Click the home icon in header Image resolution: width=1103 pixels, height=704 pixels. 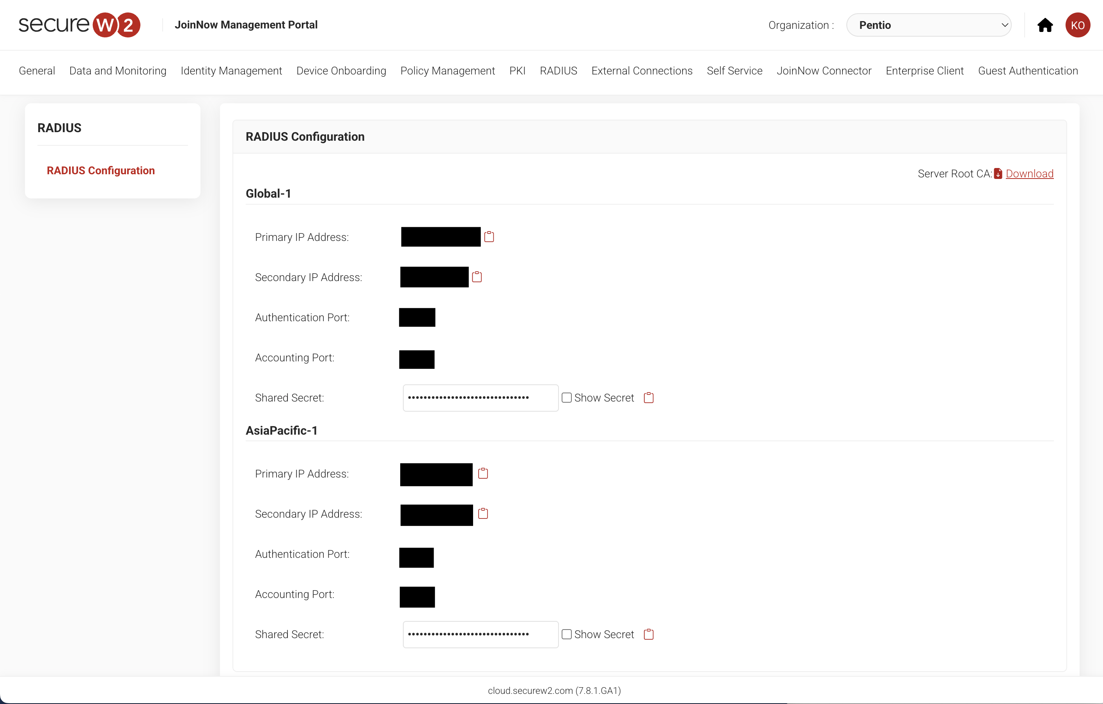pos(1045,25)
